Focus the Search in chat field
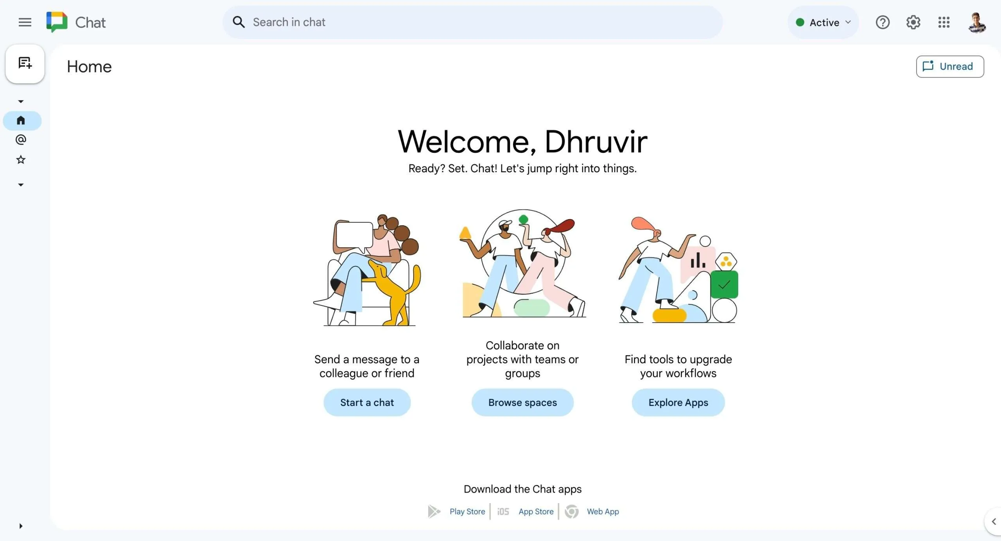Image resolution: width=1001 pixels, height=541 pixels. click(x=472, y=22)
